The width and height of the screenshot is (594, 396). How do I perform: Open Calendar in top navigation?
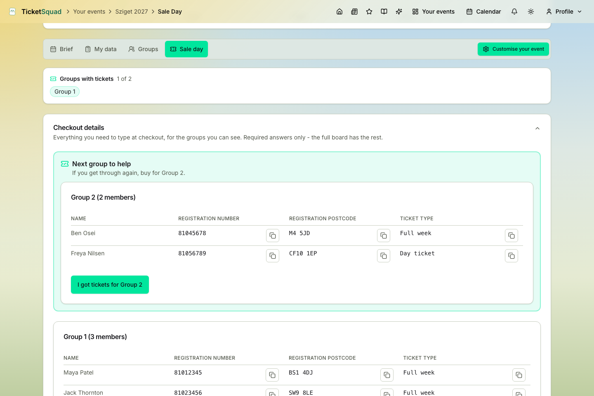click(484, 12)
